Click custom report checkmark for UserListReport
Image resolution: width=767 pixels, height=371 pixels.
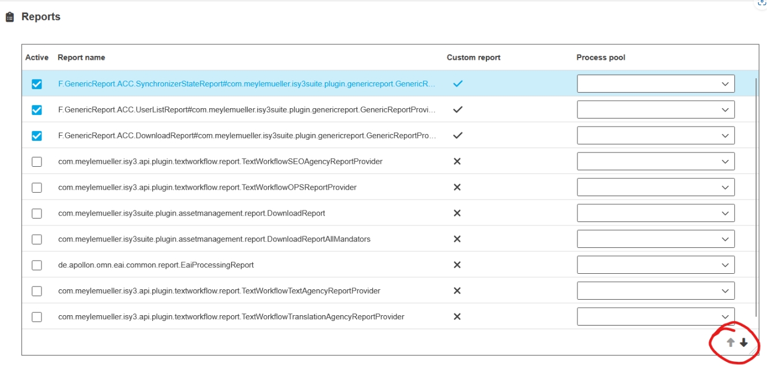[458, 109]
